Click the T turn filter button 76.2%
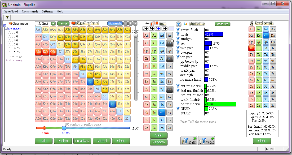The image size is (292, 155). (207, 141)
